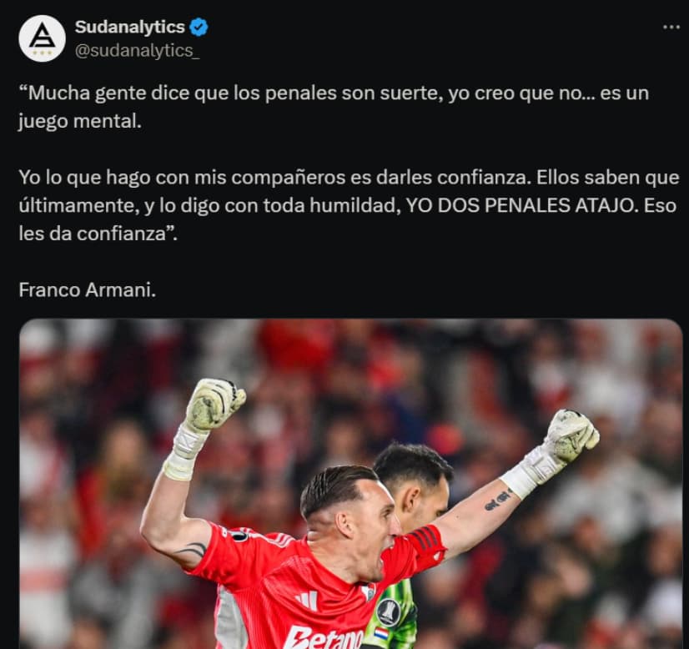689x649 pixels.
Task: Click the raised right goalkeeper glove
Action: click(x=571, y=436)
